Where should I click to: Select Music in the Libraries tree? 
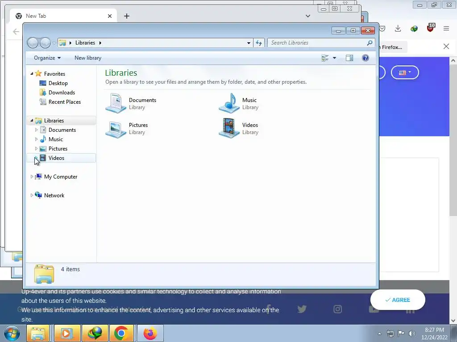point(55,139)
